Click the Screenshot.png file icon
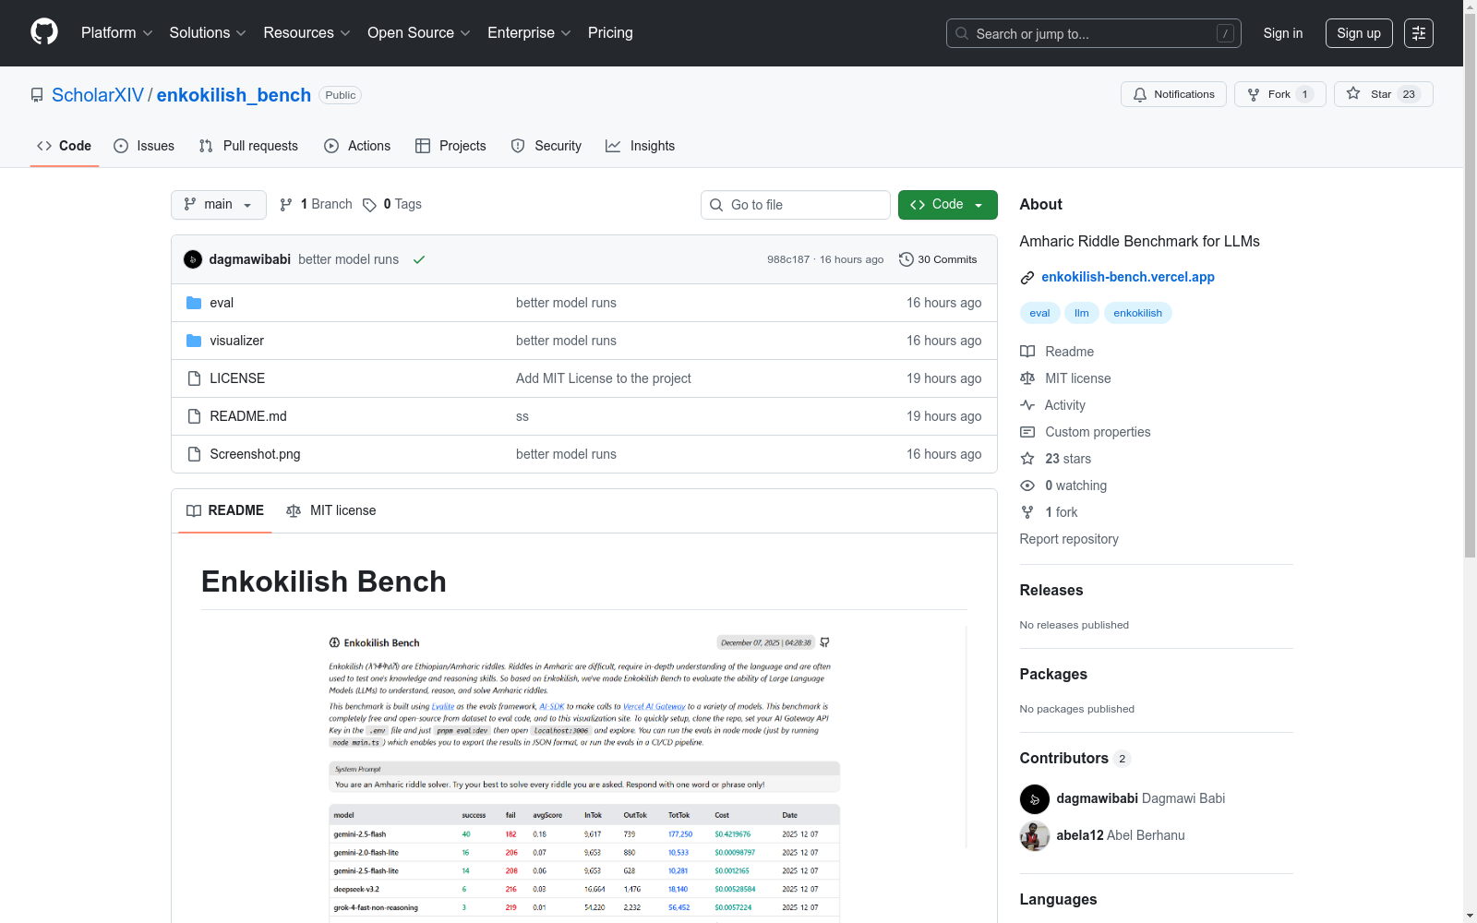The height and width of the screenshot is (923, 1477). point(194,454)
